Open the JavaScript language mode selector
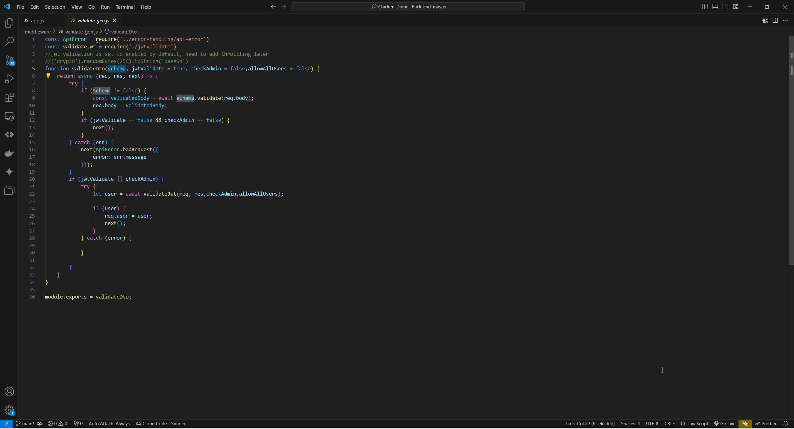The width and height of the screenshot is (794, 429). tap(694, 423)
